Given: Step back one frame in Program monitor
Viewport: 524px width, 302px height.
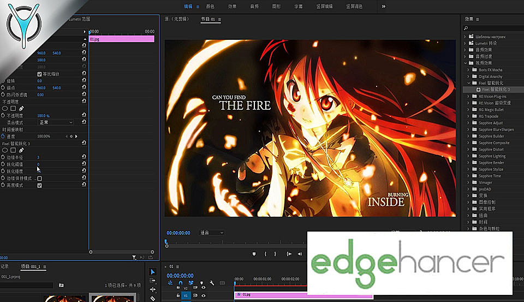Looking at the screenshot, I should (300, 254).
